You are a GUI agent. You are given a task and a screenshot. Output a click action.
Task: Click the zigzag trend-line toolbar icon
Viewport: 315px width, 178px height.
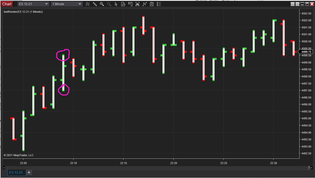tap(144, 4)
